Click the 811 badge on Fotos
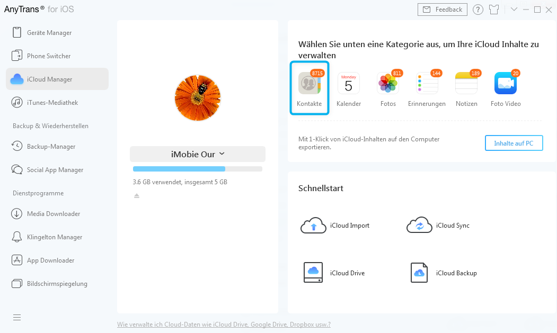 [x=397, y=73]
